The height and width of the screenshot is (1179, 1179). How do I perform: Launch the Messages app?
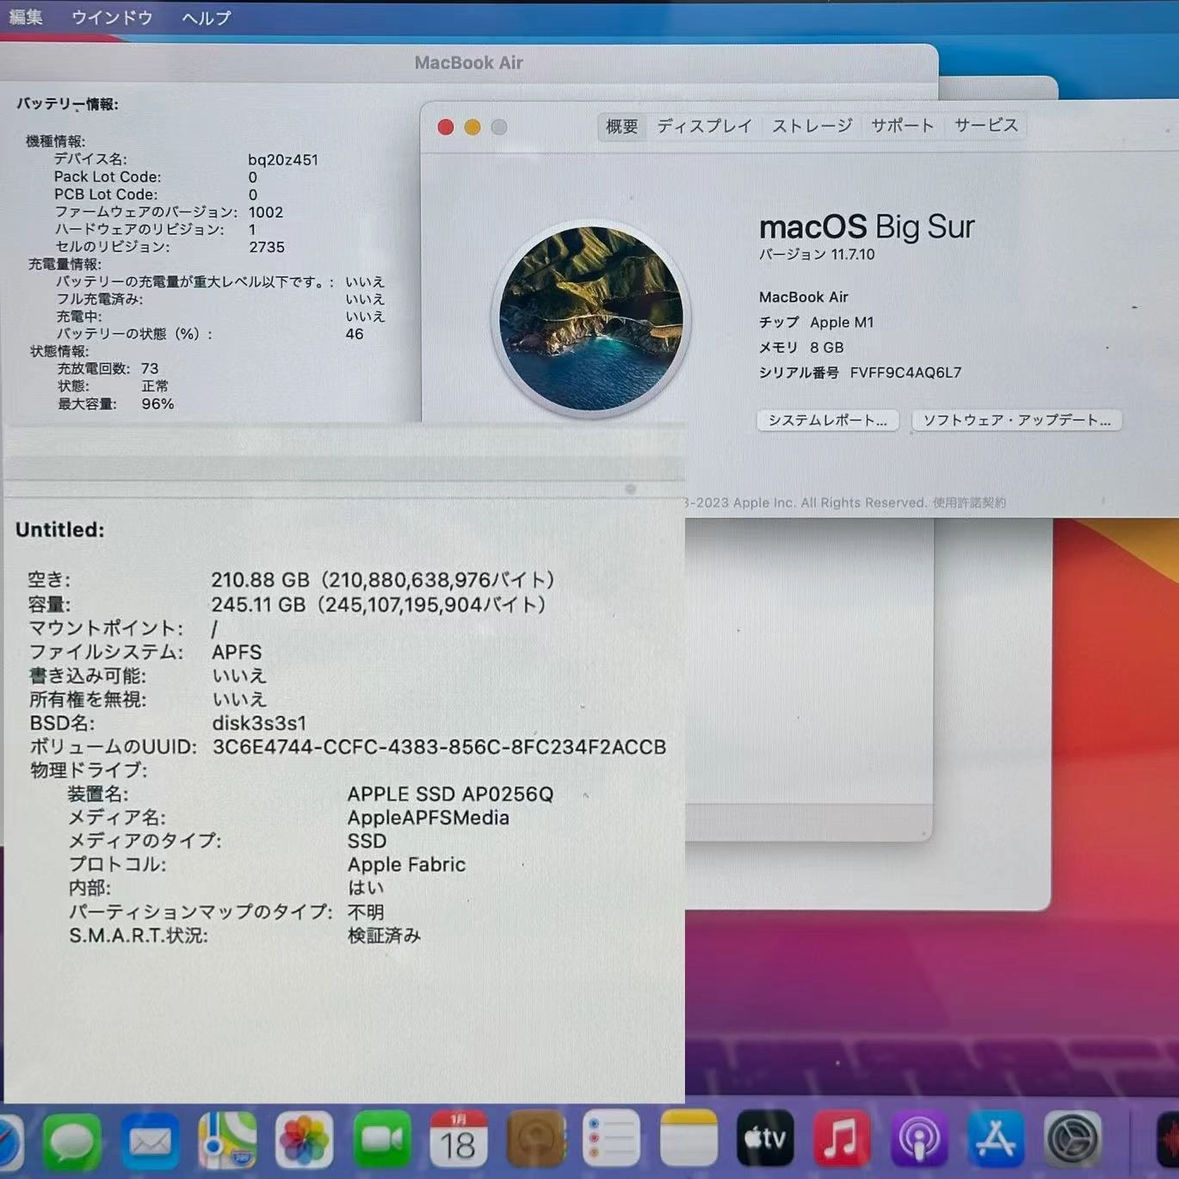click(73, 1138)
